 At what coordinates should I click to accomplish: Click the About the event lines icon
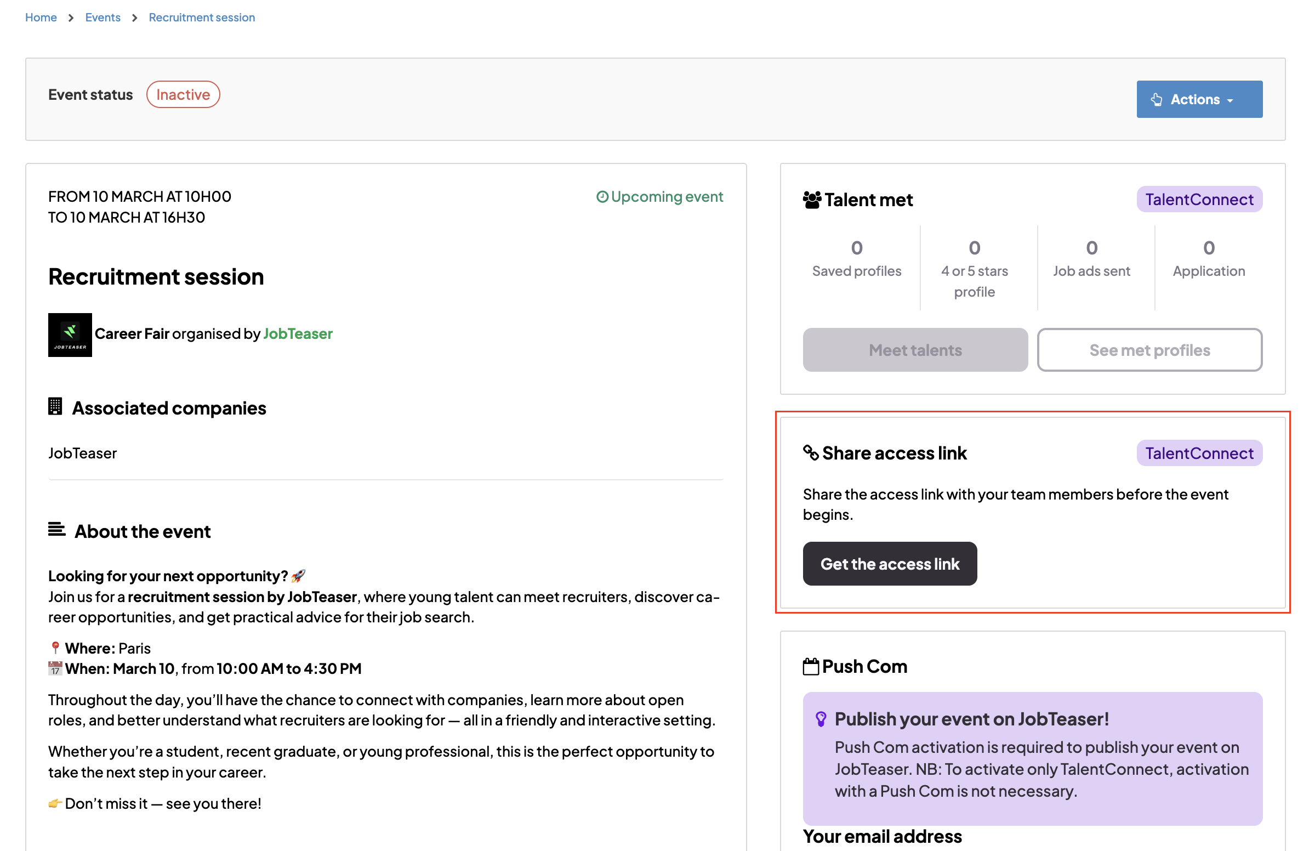pyautogui.click(x=56, y=530)
